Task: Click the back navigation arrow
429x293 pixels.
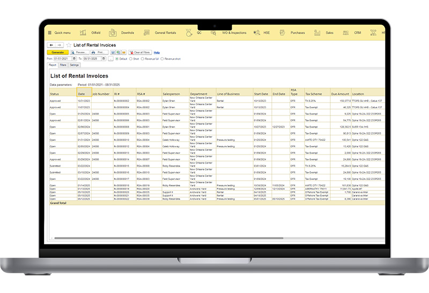Action: point(50,45)
